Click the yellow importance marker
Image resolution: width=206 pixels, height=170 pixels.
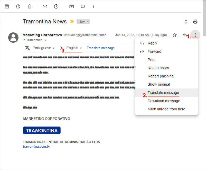[72, 21]
